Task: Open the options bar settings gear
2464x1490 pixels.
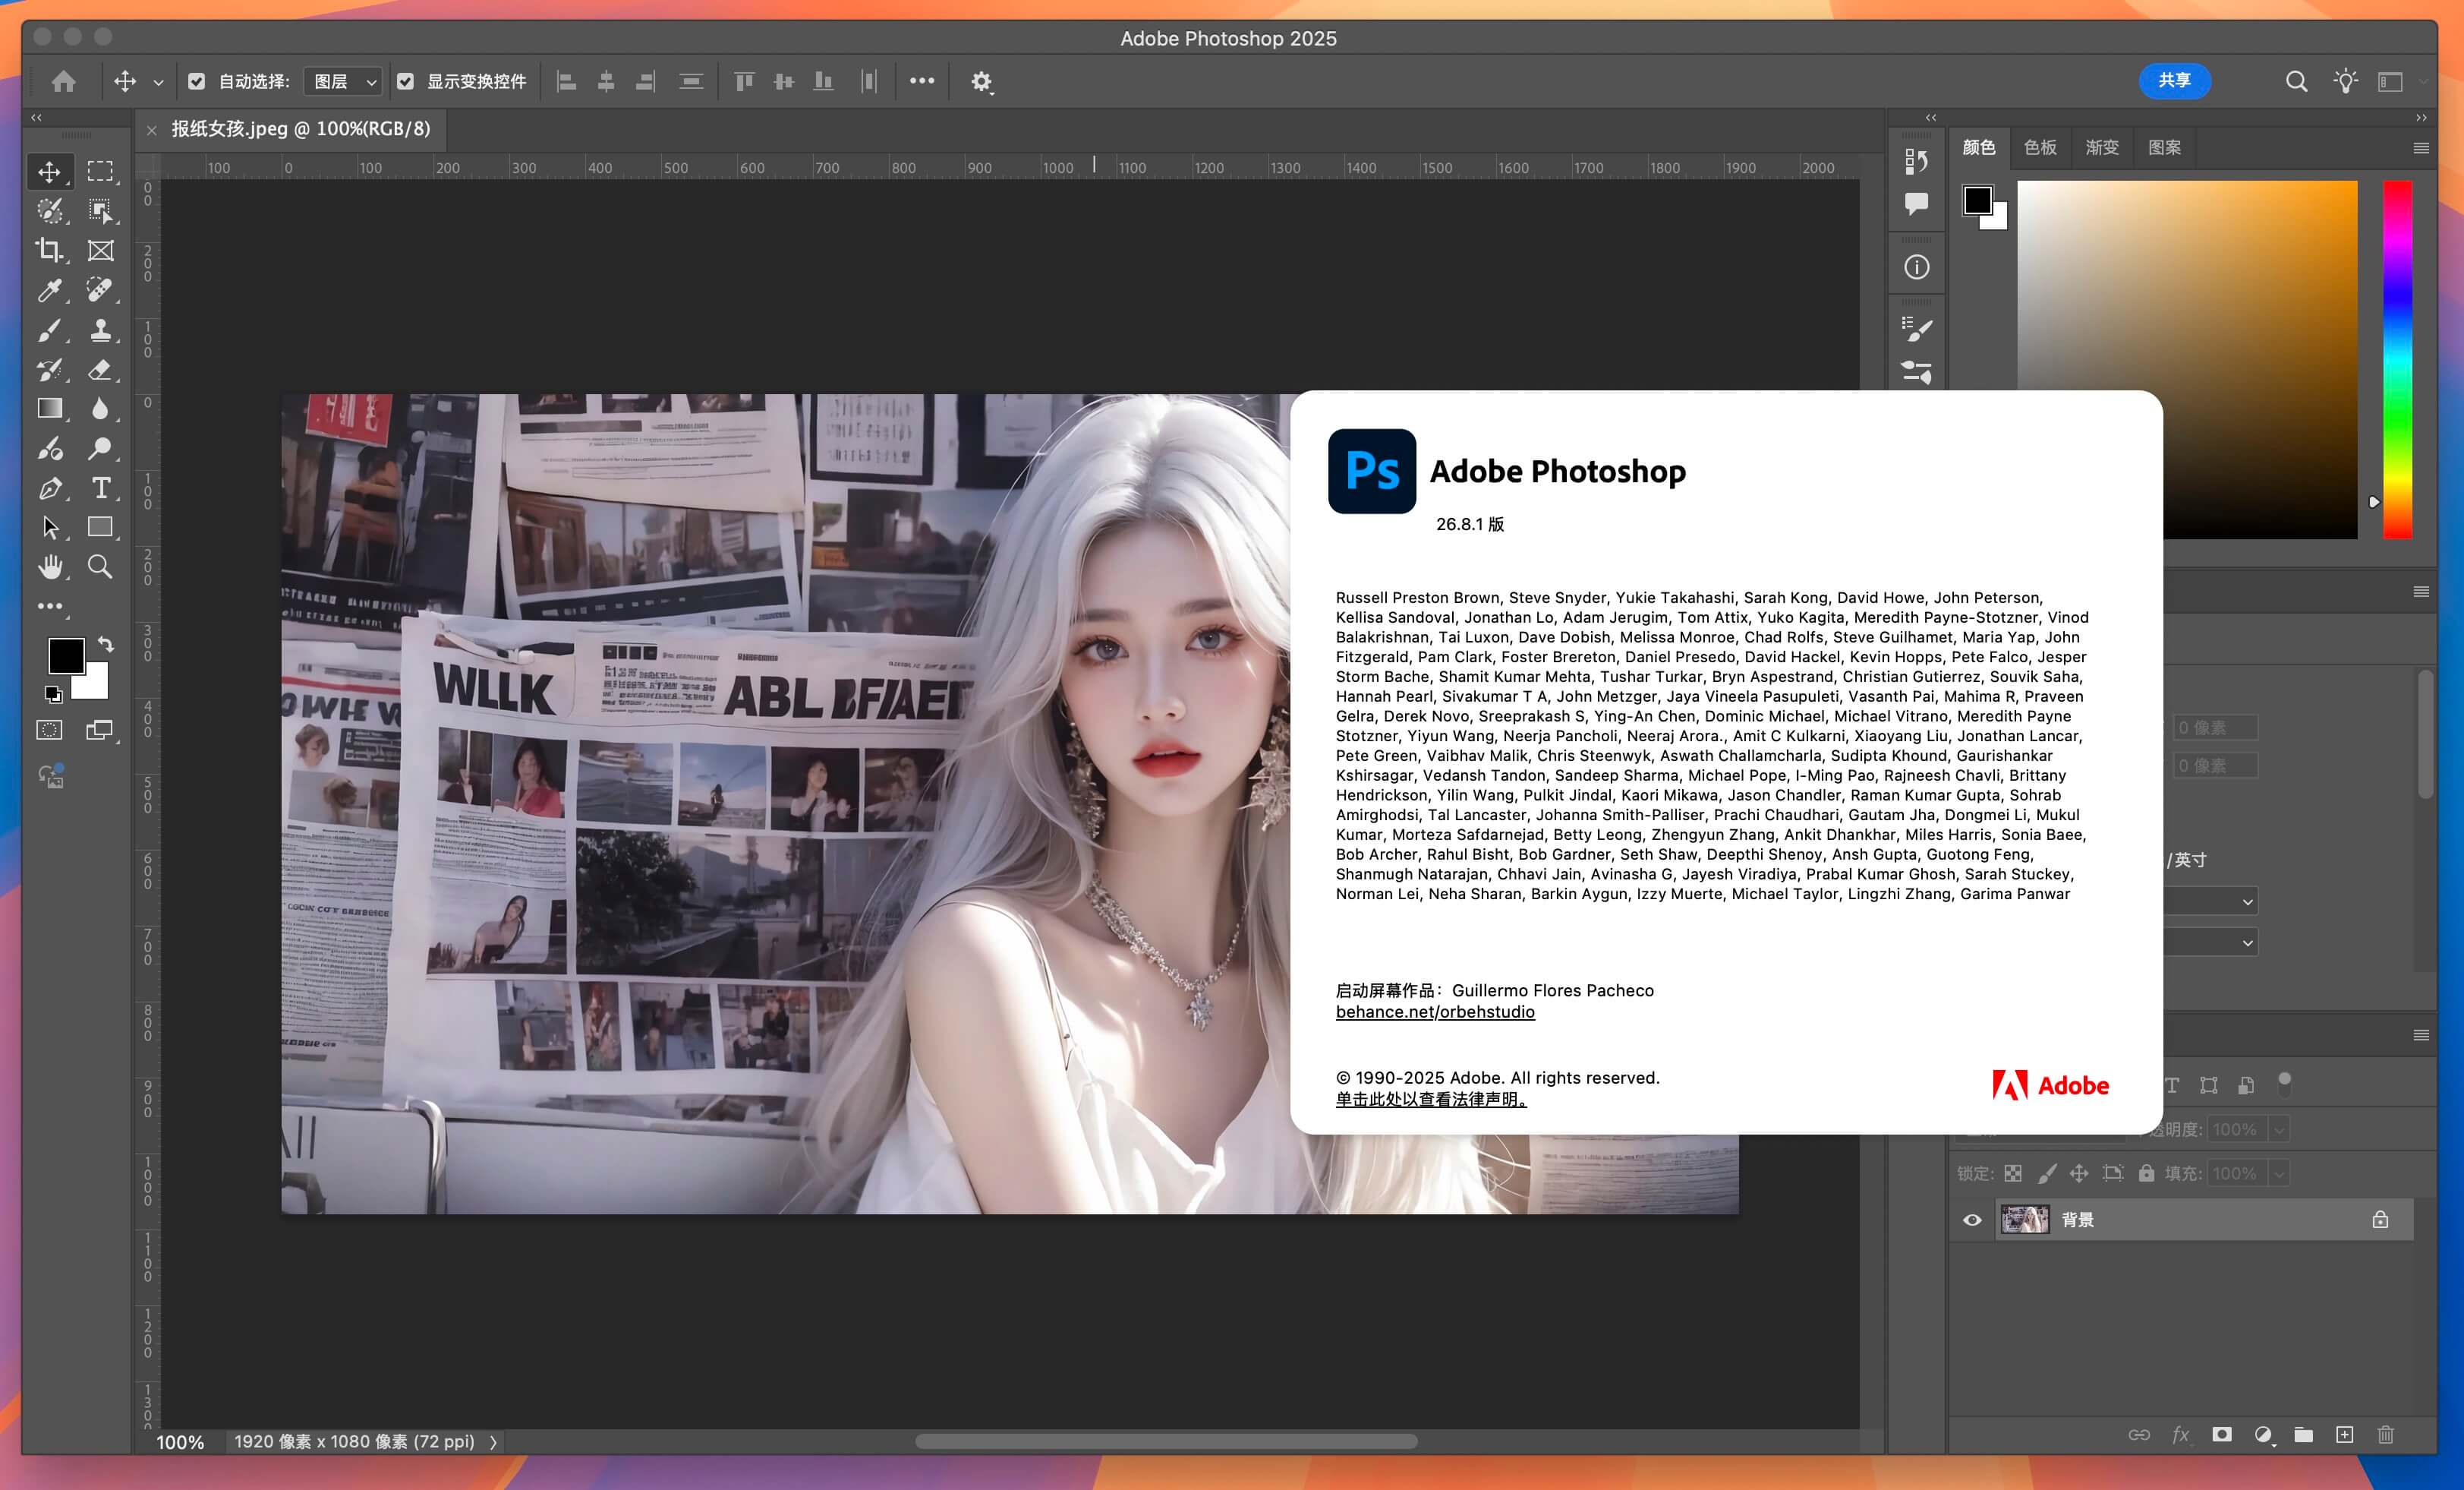Action: click(x=981, y=81)
